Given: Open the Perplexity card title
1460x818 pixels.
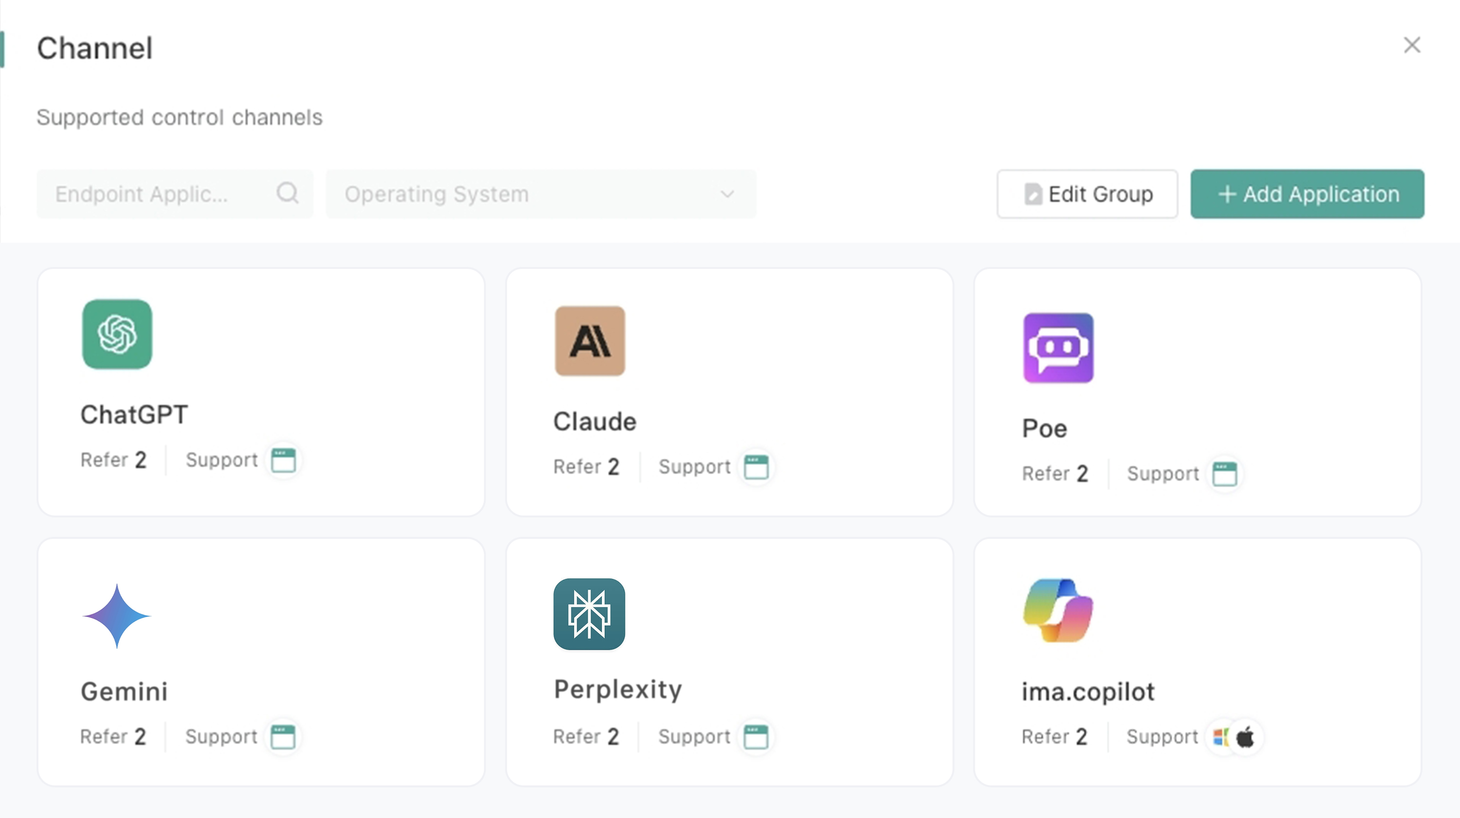Looking at the screenshot, I should coord(618,690).
